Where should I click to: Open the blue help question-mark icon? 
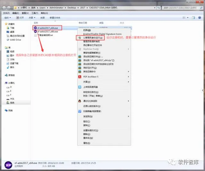200,18
